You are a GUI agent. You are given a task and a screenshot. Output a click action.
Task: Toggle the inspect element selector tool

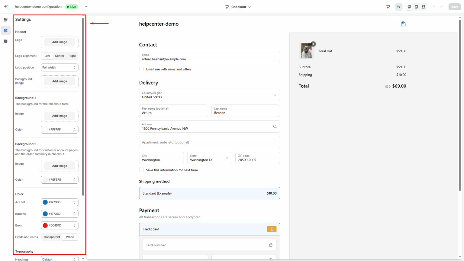pos(399,6)
